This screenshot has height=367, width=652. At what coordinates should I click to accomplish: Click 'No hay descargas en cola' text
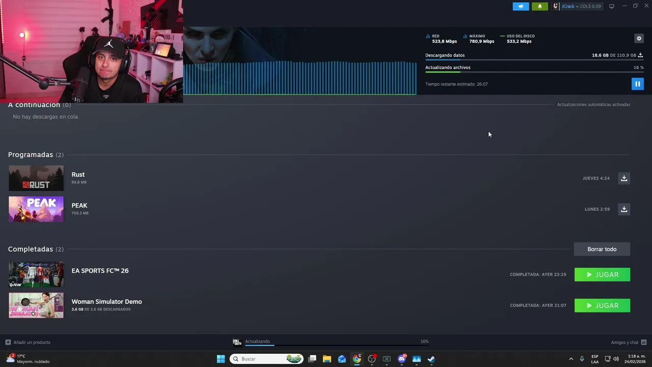click(45, 117)
